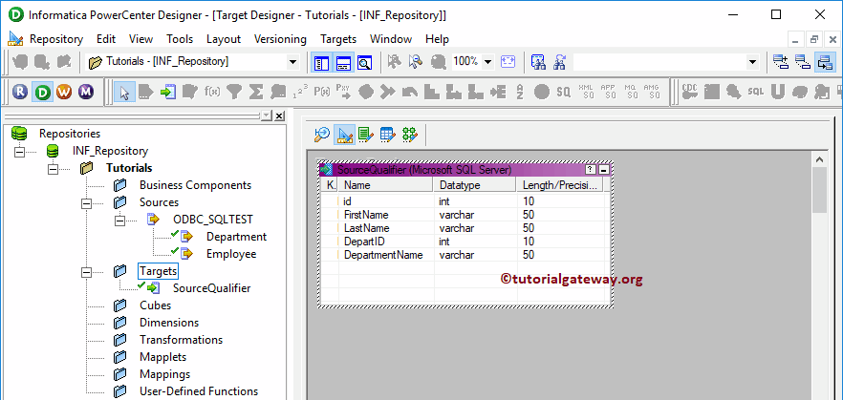This screenshot has width=843, height=400.
Task: Open the Repository Manager (R) tool
Action: coord(21,92)
